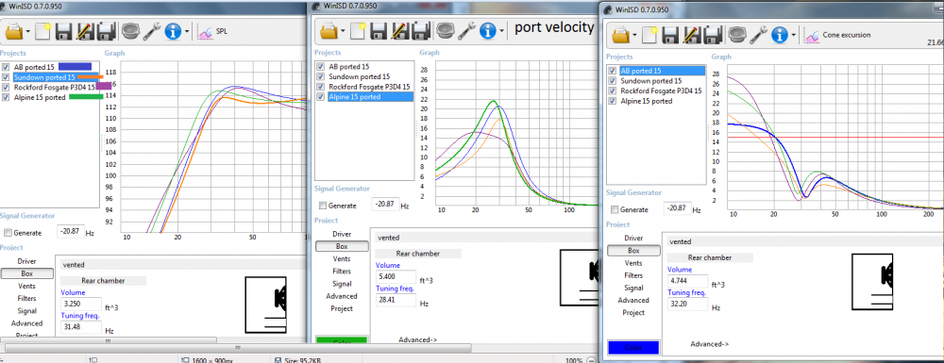The height and width of the screenshot is (363, 944).
Task: Uncheck Sundown ported 15 in SPL window
Action: point(6,77)
